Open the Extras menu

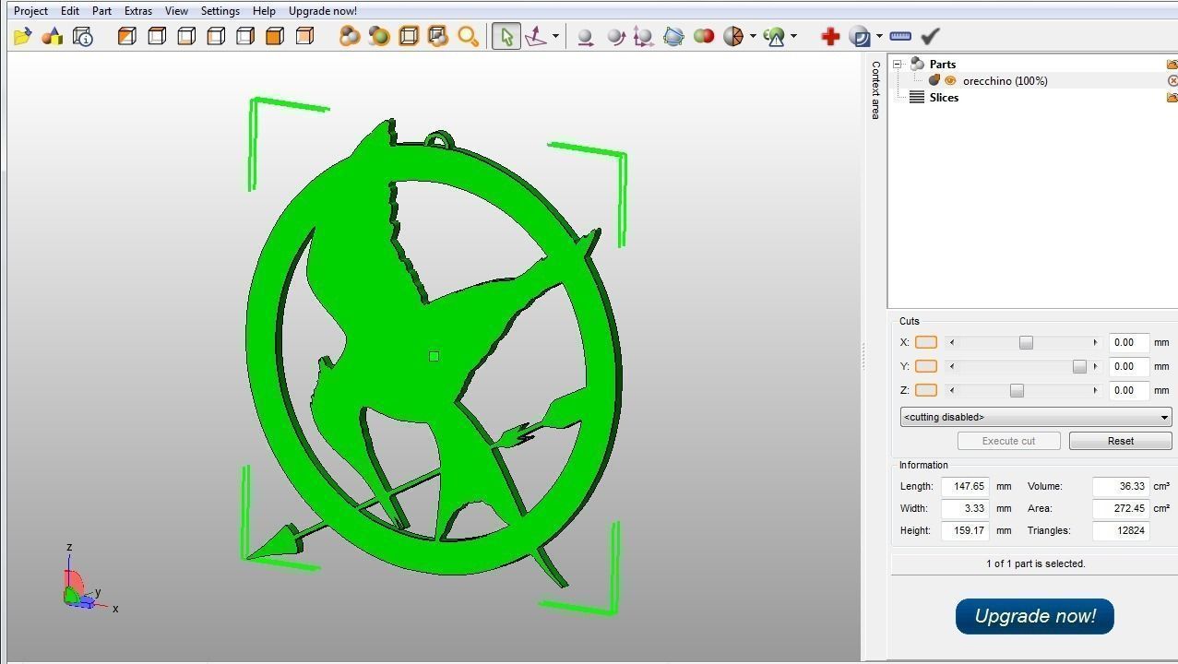point(138,11)
